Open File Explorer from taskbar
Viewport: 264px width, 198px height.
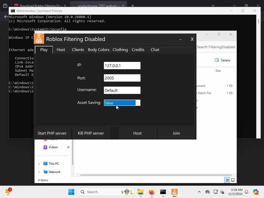coord(140,192)
